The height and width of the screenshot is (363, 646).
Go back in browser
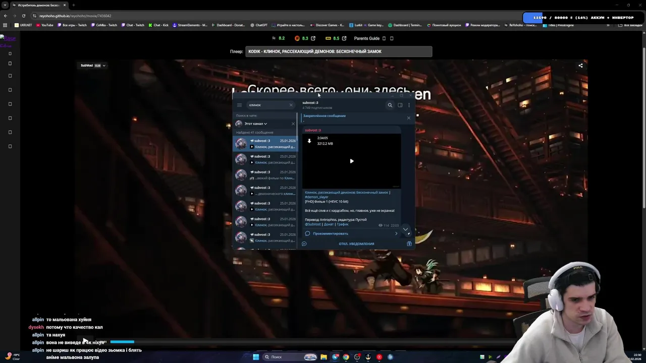point(6,16)
